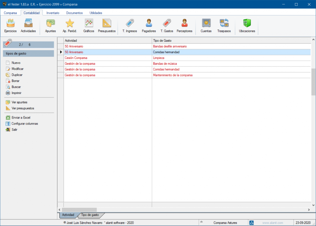Open the Ubicaciones binder icon
The width and height of the screenshot is (316, 226).
[247, 23]
